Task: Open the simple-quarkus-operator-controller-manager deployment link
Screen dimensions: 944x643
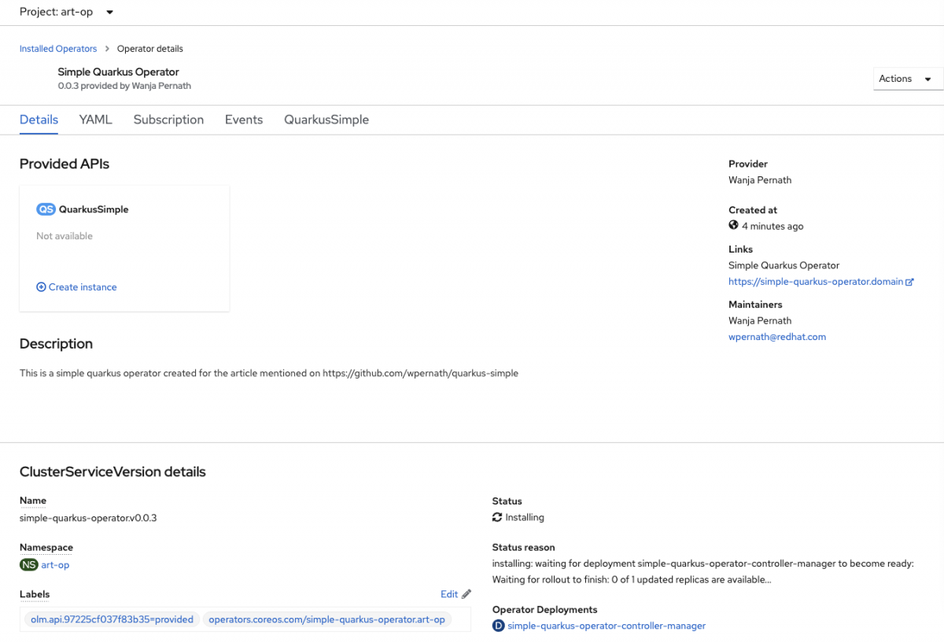Action: [x=606, y=625]
